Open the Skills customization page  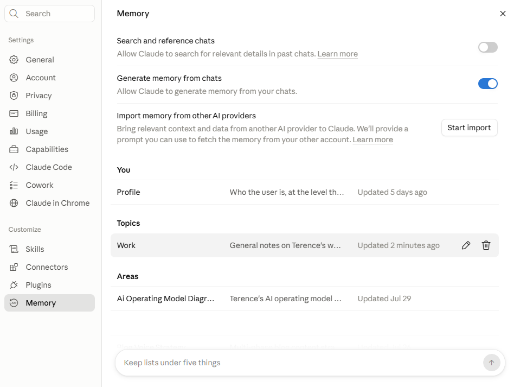(49, 249)
